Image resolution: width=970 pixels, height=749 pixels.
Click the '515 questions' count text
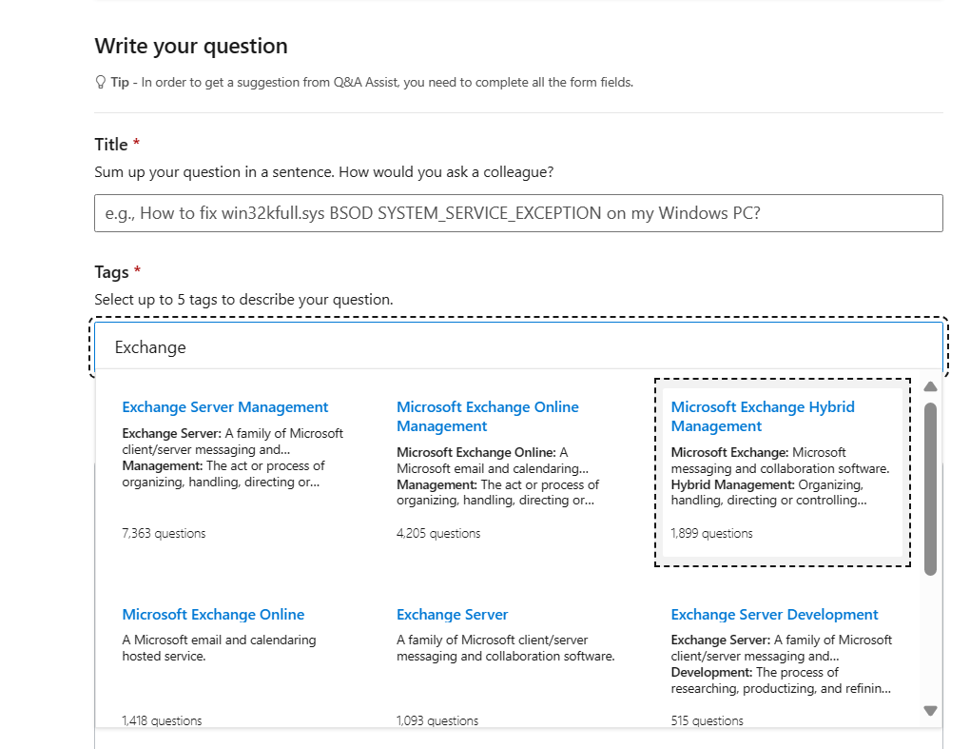708,720
